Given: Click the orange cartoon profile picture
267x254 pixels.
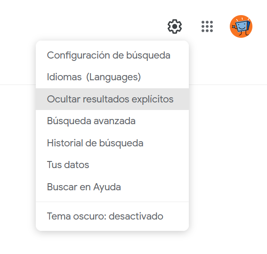Looking at the screenshot, I should click(x=241, y=26).
